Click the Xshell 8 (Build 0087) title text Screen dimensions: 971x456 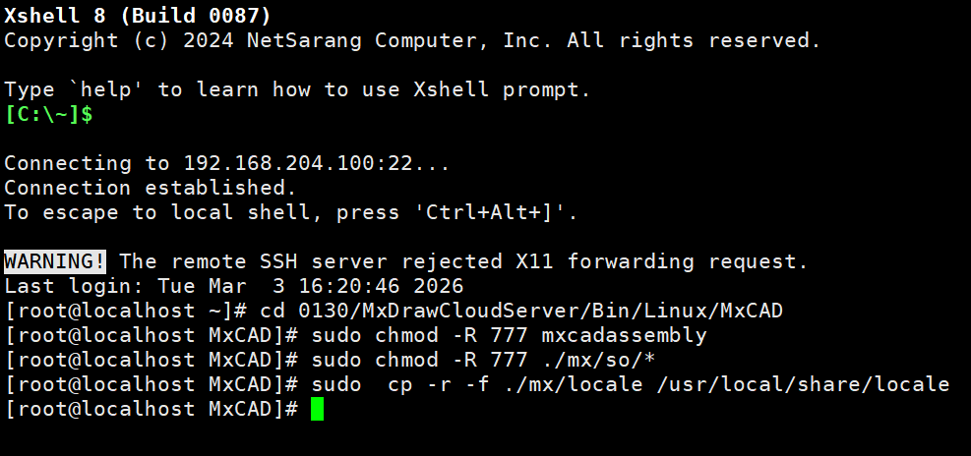[x=138, y=16]
